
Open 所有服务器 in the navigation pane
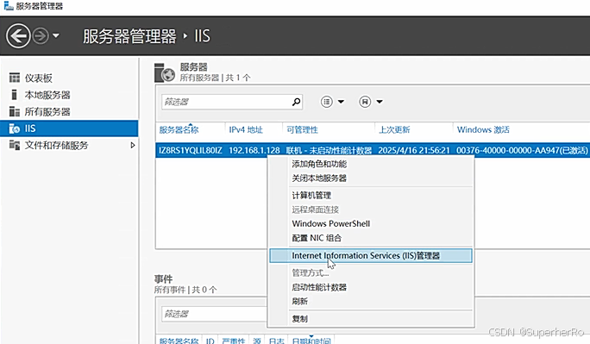(x=47, y=112)
